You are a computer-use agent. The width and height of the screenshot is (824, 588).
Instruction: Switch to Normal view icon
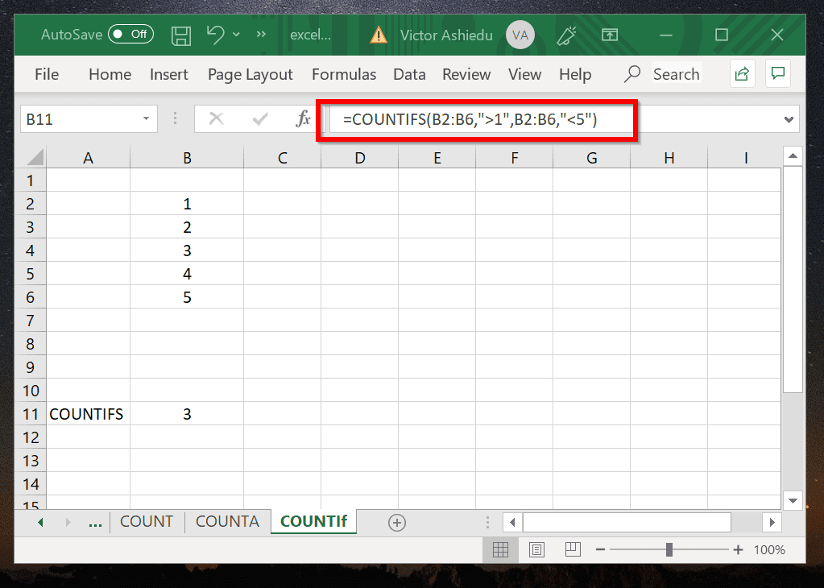tap(500, 549)
